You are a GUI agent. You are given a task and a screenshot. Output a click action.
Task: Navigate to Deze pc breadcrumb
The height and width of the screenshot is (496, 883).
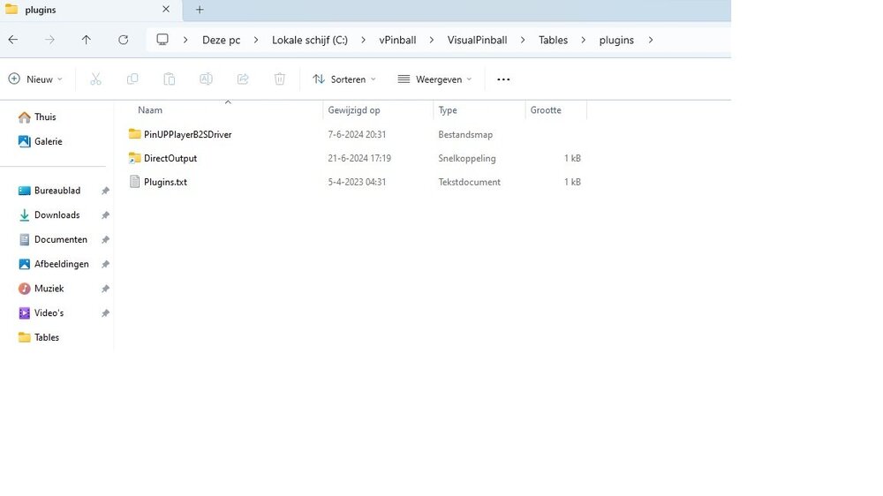coord(222,40)
